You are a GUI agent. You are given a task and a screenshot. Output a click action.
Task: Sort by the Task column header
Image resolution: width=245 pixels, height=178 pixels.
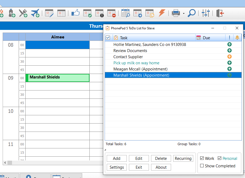point(154,38)
